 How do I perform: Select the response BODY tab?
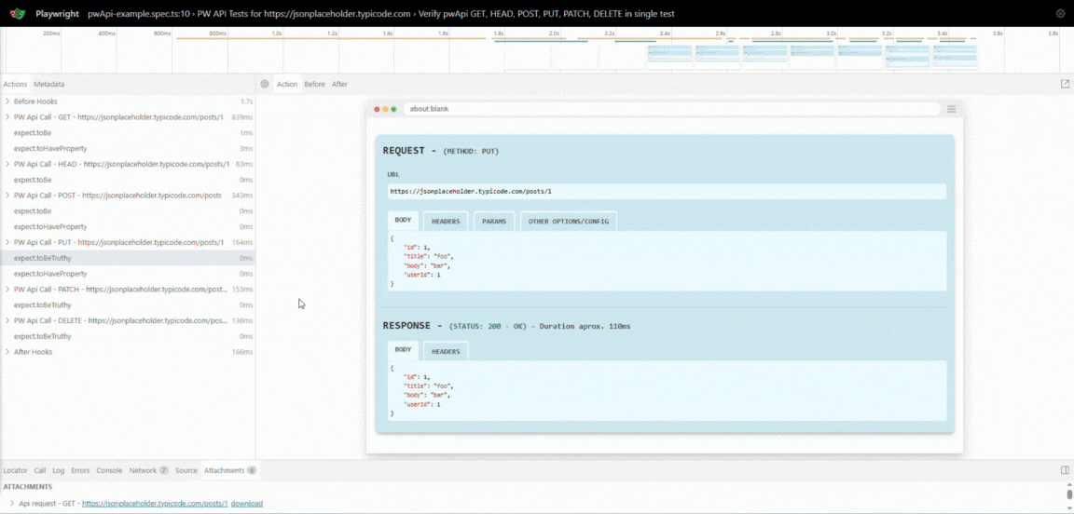pos(404,350)
